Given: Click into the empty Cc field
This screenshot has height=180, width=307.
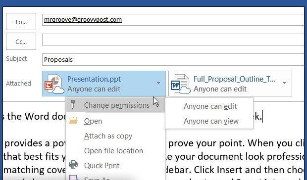Looking at the screenshot, I should (x=173, y=40).
